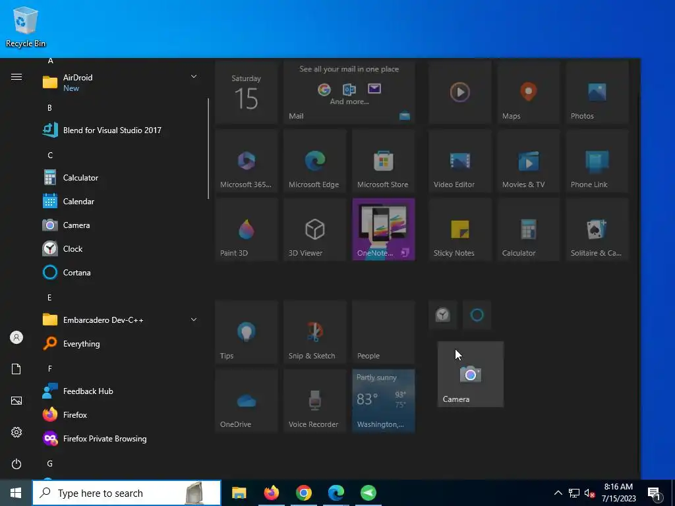Launch Everything from the app list

tap(120, 343)
